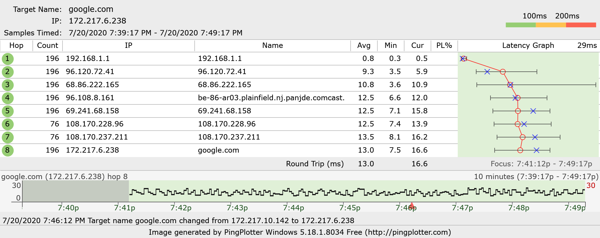The height and width of the screenshot is (238, 600).
Task: Click the green hop 5 circle
Action: coord(7,111)
